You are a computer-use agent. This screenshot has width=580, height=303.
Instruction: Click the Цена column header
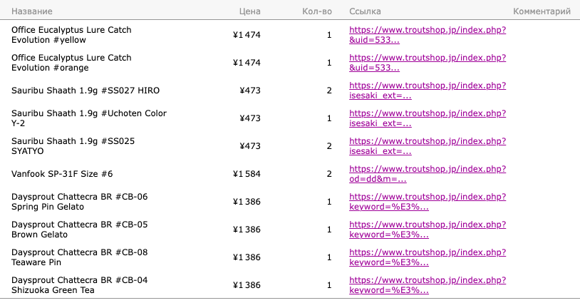coord(249,11)
